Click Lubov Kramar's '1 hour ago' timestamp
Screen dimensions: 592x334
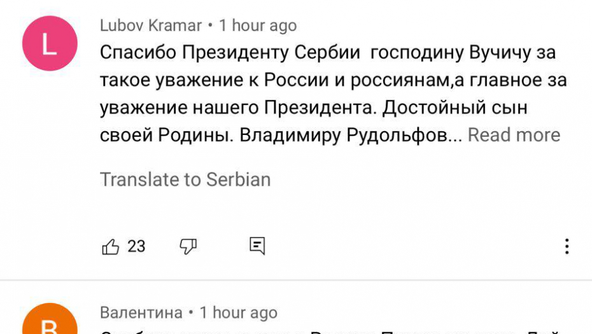[x=258, y=26]
